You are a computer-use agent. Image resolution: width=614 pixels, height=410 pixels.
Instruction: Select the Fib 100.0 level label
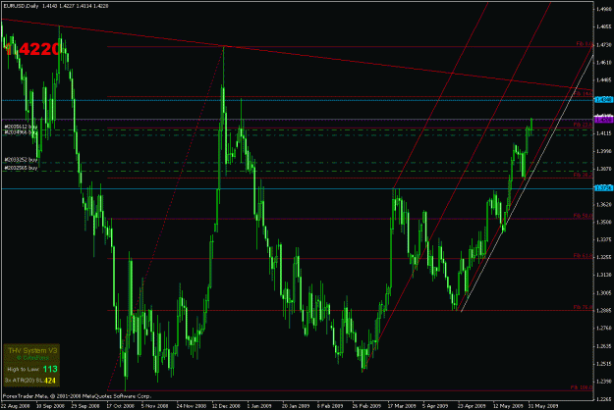point(582,387)
